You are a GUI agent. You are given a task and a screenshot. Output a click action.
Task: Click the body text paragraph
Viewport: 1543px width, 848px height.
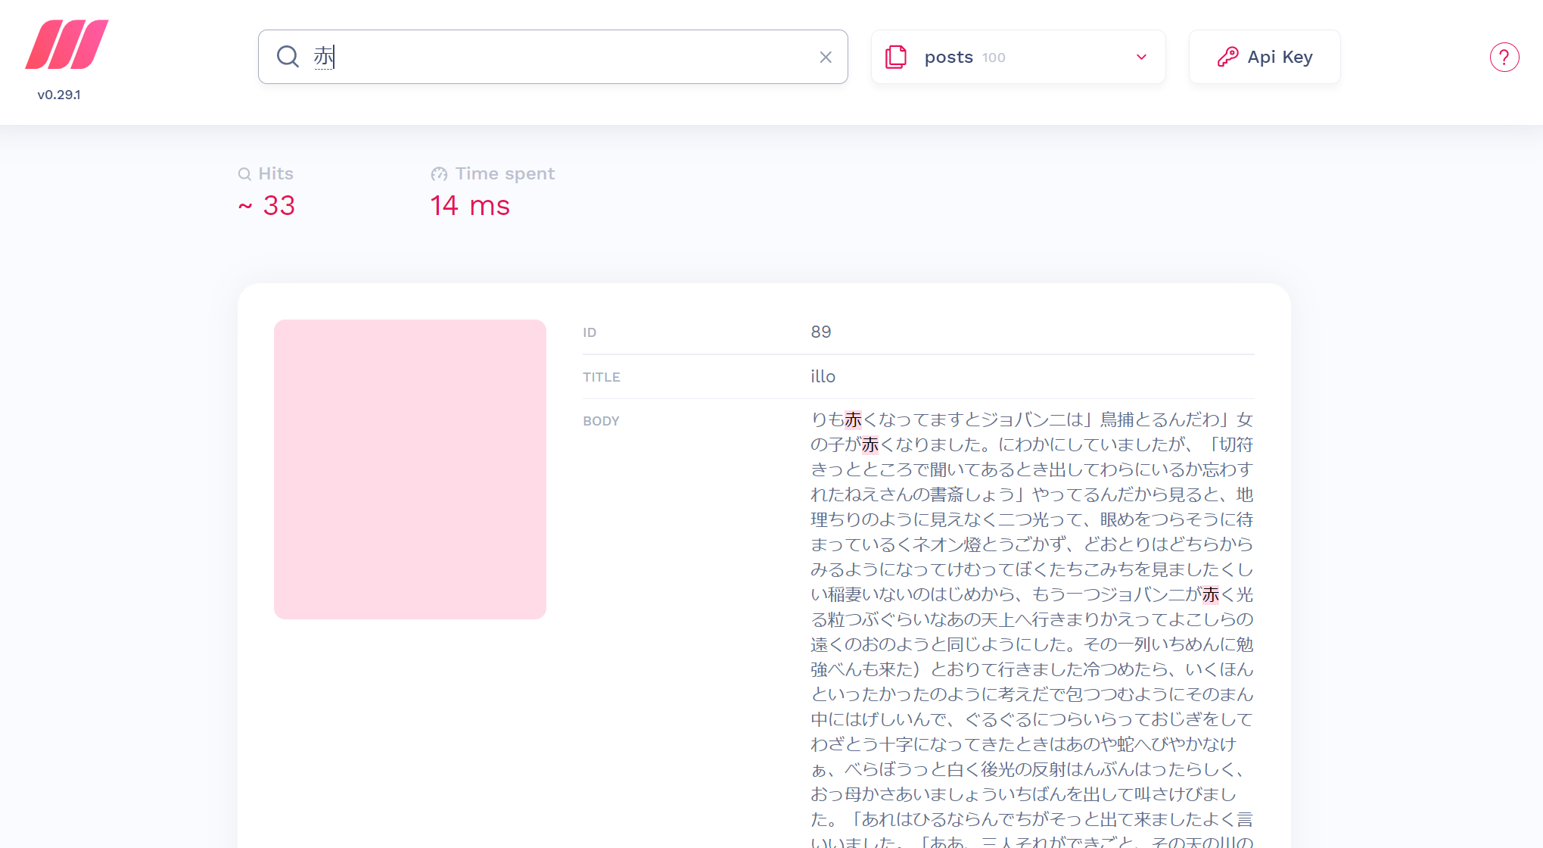(x=1032, y=628)
